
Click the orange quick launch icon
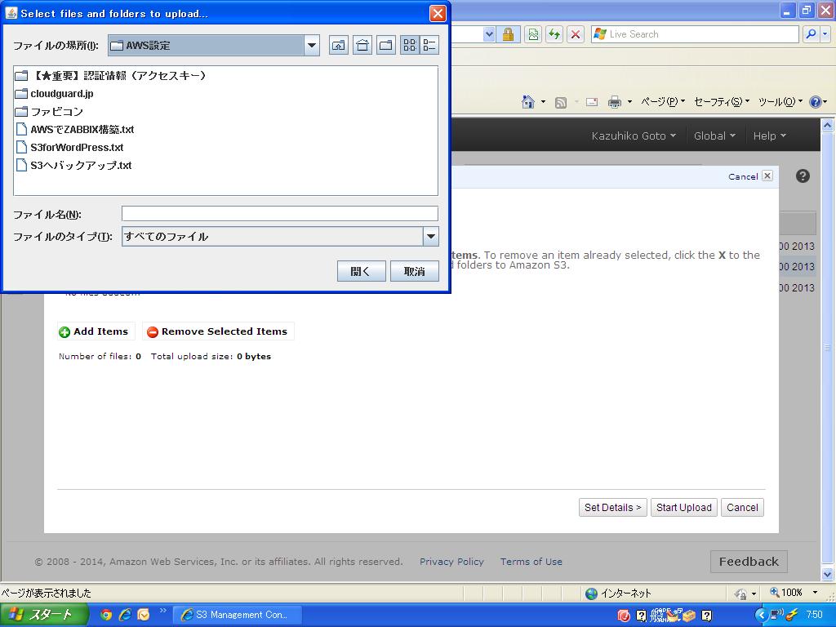[x=144, y=615]
